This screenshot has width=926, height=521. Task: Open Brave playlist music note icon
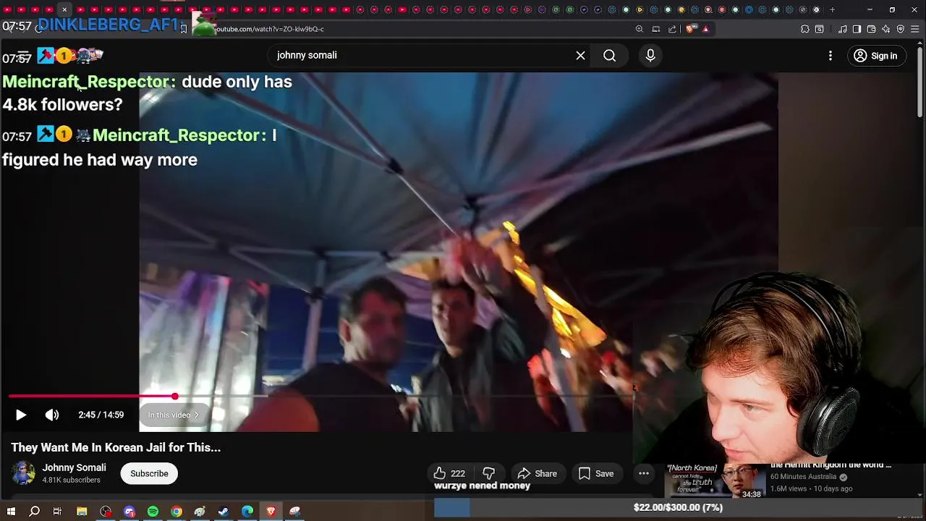coord(843,29)
